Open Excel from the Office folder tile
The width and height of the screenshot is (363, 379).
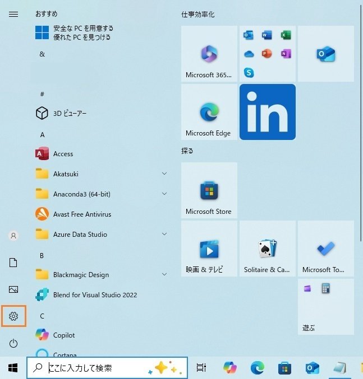click(x=286, y=35)
